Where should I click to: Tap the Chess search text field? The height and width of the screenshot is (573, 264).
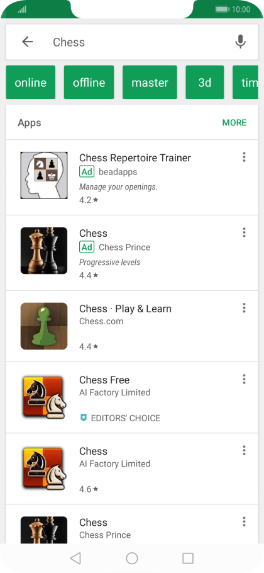[138, 42]
